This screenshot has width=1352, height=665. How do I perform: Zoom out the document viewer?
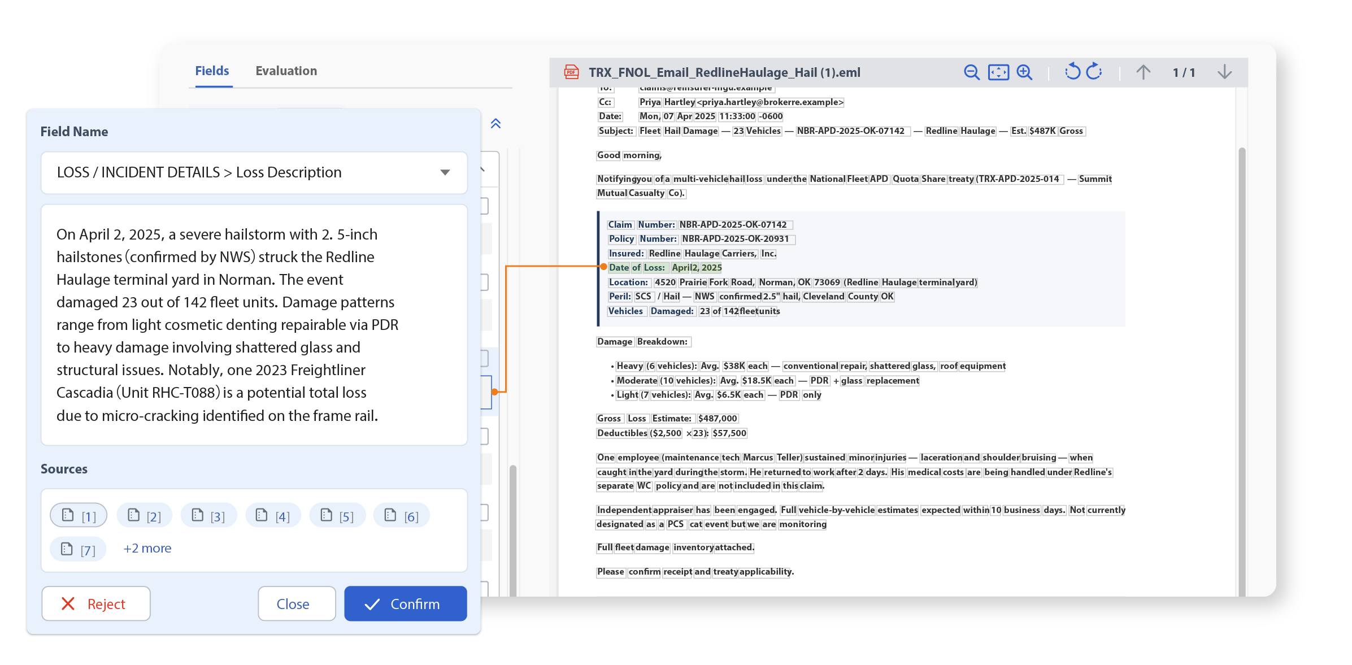coord(971,72)
